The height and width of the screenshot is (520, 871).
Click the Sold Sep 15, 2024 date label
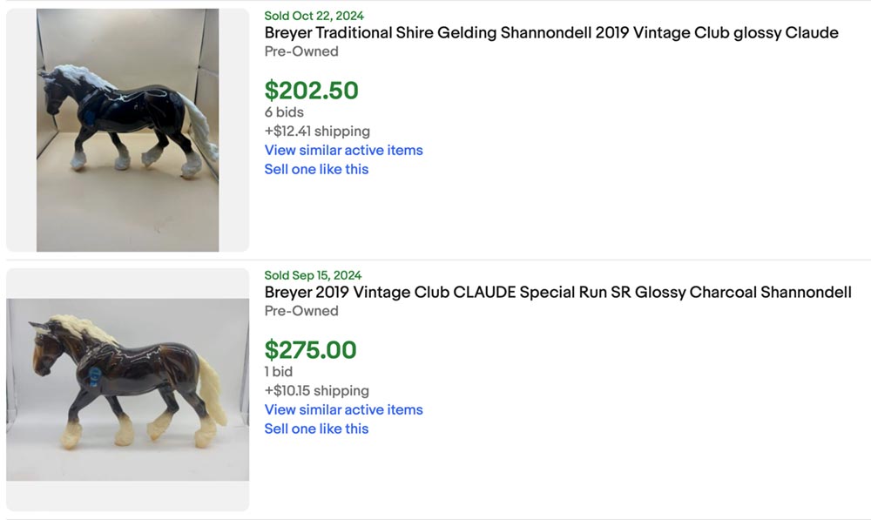coord(313,275)
